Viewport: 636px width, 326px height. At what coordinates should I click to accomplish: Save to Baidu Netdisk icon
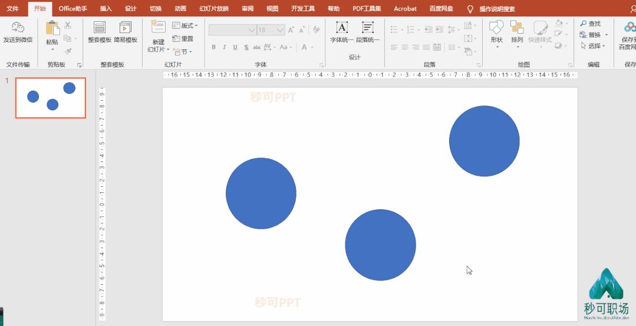pos(627,28)
